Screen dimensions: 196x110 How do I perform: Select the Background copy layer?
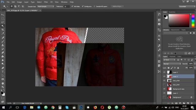coord(179,89)
